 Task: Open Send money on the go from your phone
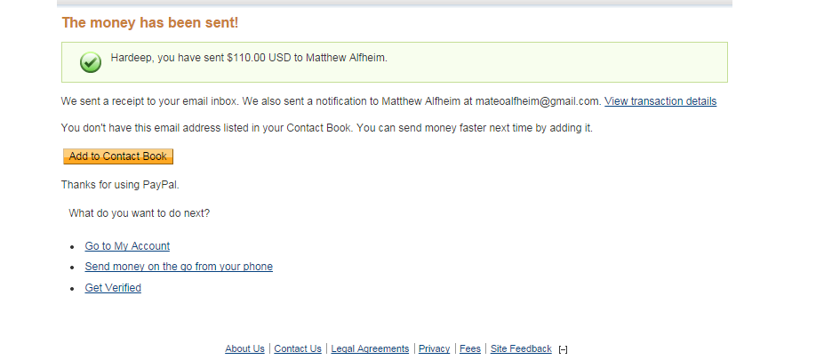click(179, 267)
